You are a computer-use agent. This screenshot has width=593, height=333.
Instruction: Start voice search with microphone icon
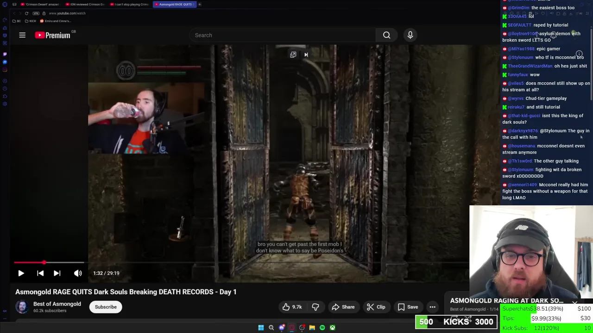[x=410, y=35]
